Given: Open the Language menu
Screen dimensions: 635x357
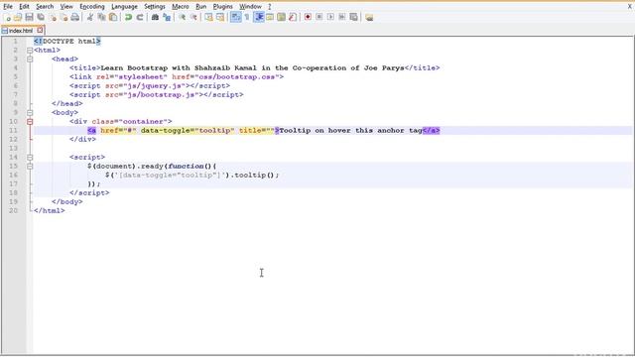Looking at the screenshot, I should [124, 7].
